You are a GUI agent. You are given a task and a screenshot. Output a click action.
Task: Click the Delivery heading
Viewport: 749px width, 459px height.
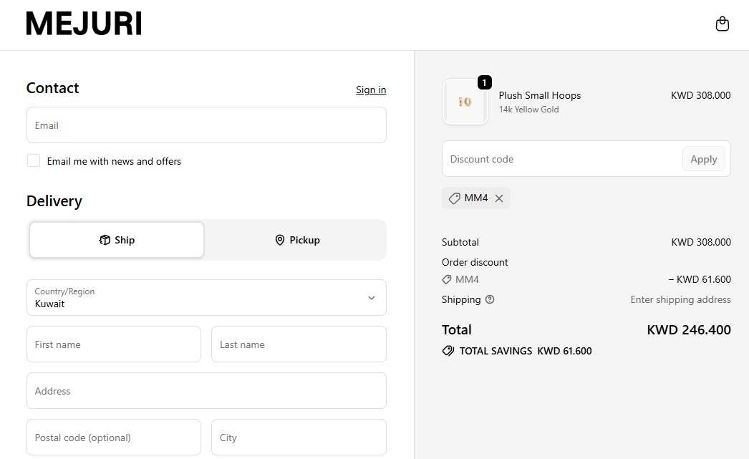(54, 201)
